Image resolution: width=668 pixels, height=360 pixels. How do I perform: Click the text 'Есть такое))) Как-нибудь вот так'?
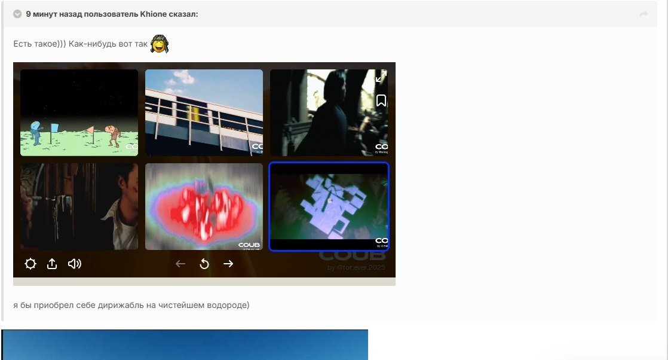(80, 44)
